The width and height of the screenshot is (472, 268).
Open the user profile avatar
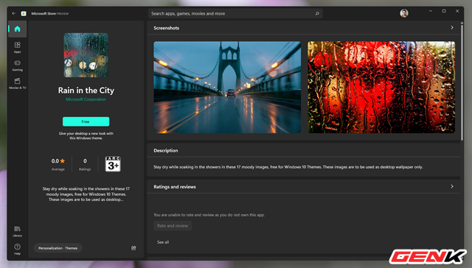404,13
